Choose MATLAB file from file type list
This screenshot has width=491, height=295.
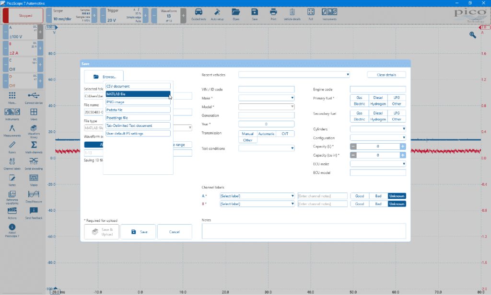(x=138, y=94)
